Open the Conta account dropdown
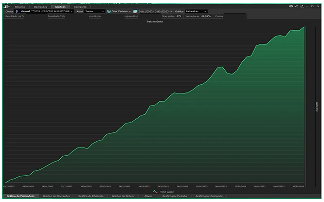 click(x=45, y=11)
